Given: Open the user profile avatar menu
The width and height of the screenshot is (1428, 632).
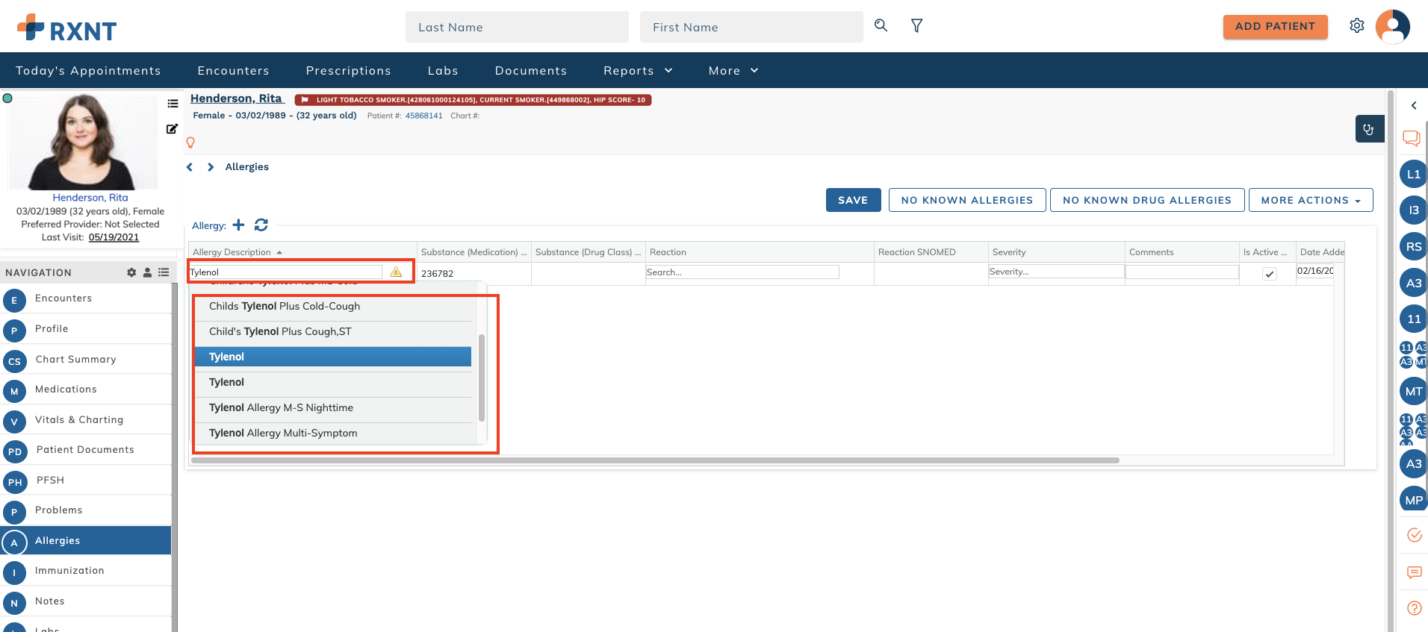Looking at the screenshot, I should [x=1393, y=27].
